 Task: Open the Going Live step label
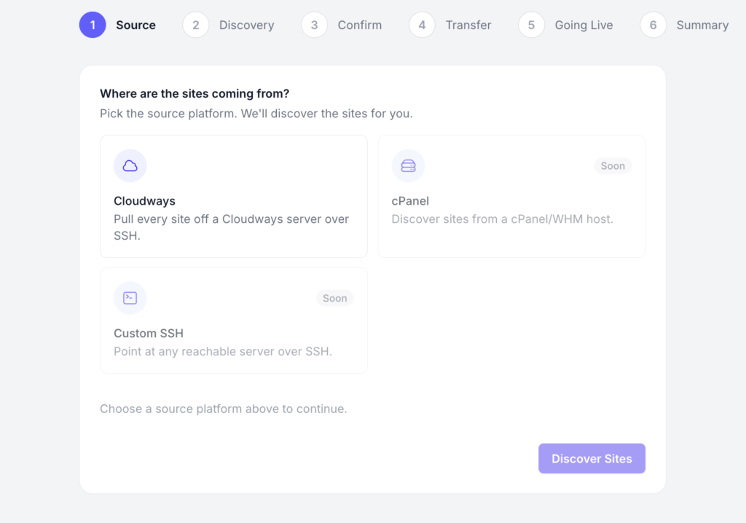pos(584,25)
